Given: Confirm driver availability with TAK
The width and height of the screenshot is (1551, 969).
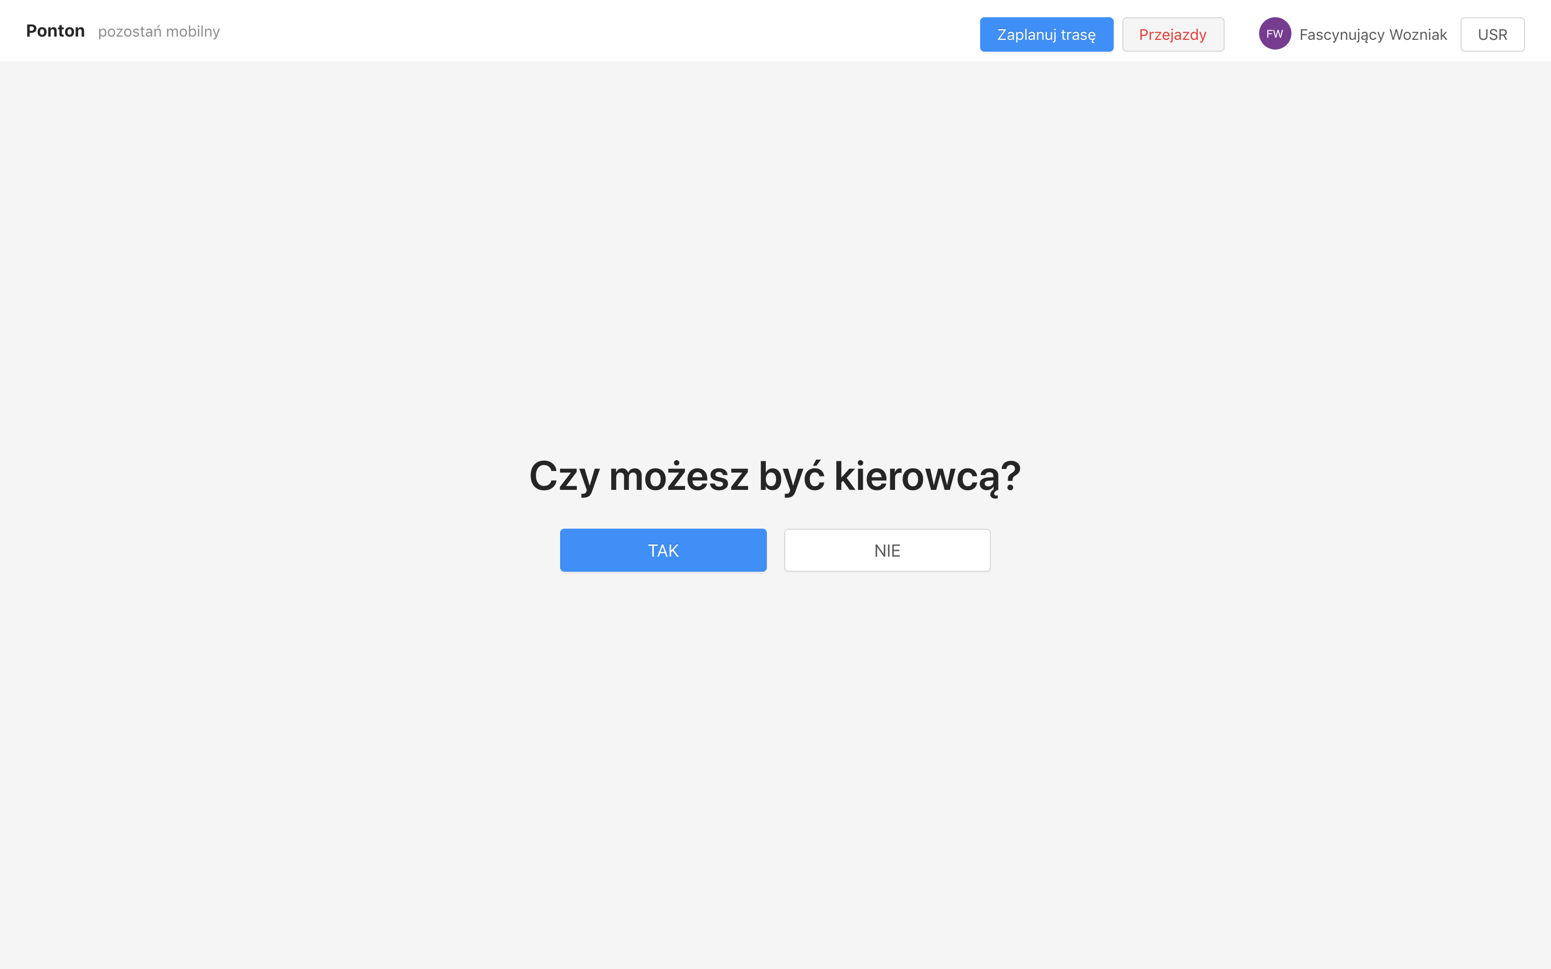Looking at the screenshot, I should [663, 550].
